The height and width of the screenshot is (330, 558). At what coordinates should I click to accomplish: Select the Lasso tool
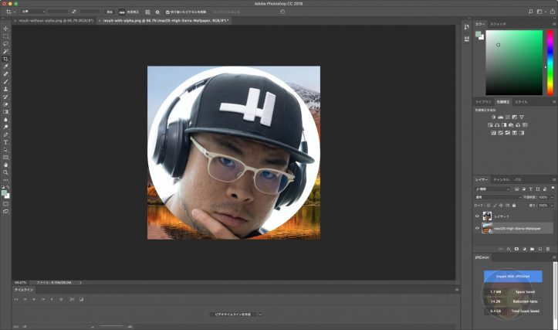(x=6, y=44)
